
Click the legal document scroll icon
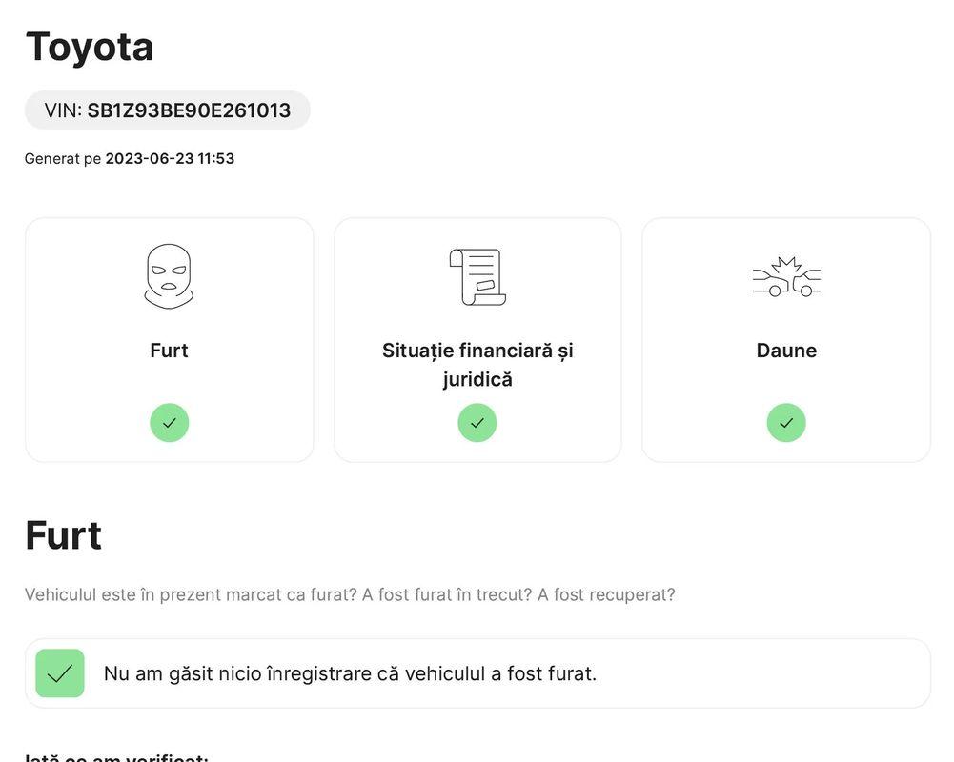477,277
